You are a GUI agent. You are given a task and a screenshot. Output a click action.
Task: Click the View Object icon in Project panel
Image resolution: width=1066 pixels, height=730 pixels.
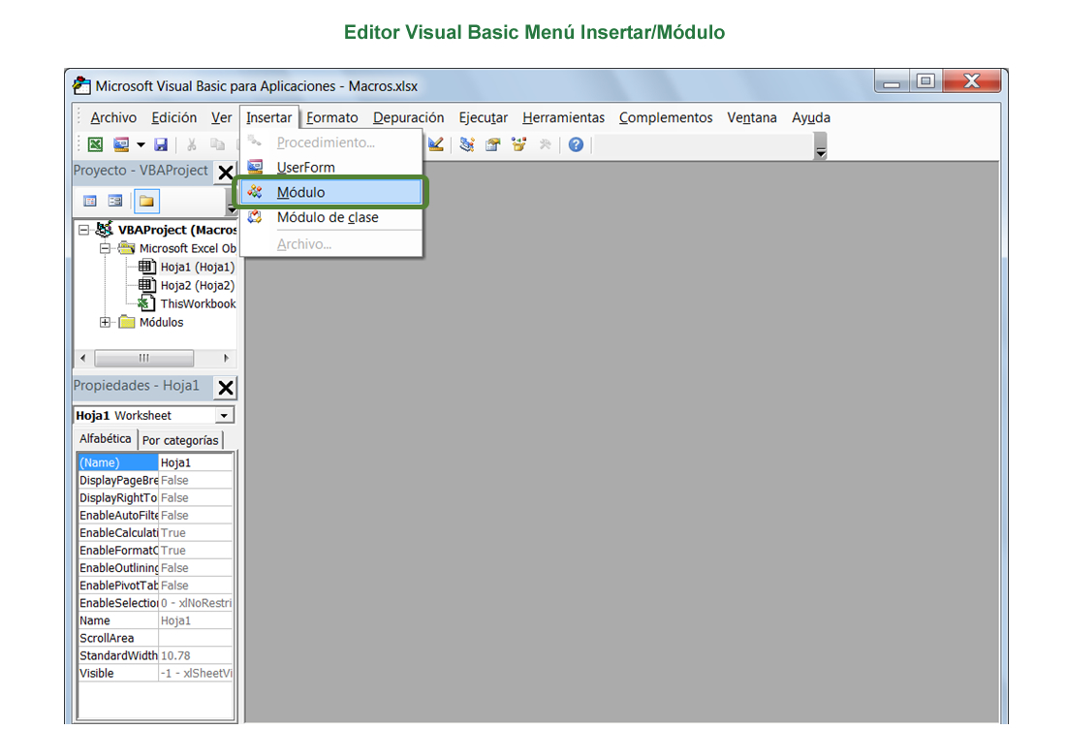click(115, 201)
